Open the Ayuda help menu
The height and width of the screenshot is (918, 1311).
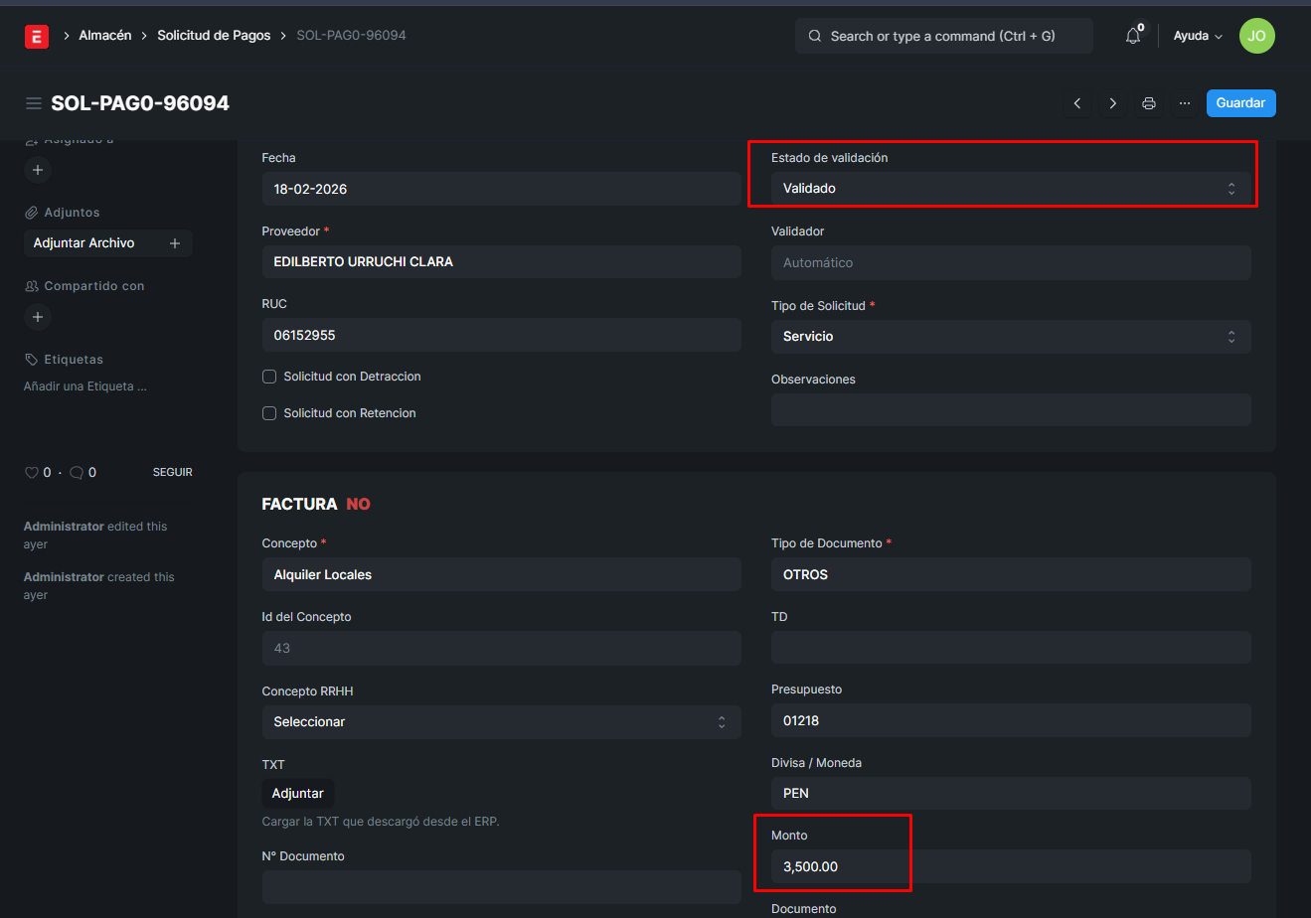point(1197,36)
